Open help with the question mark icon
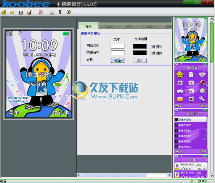Viewport: 215px width, 183px height. (60, 12)
